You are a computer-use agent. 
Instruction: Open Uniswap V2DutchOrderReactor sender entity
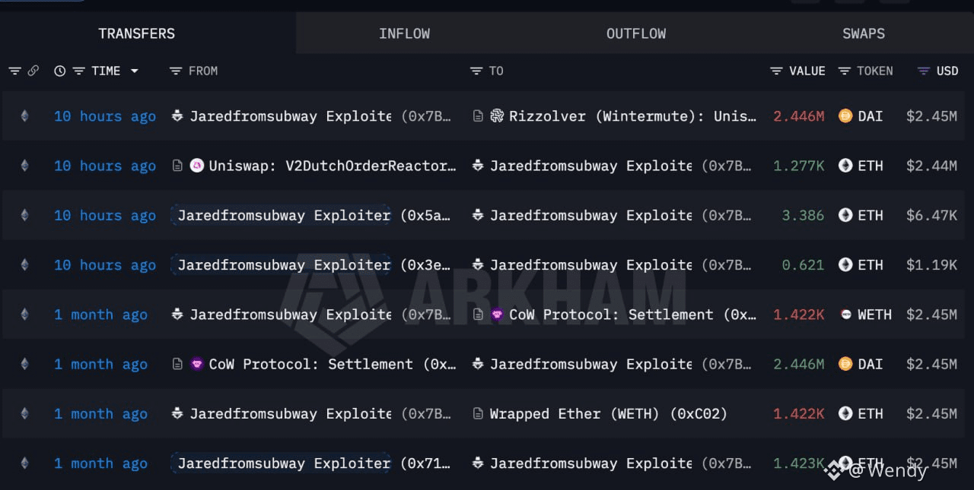click(x=333, y=166)
